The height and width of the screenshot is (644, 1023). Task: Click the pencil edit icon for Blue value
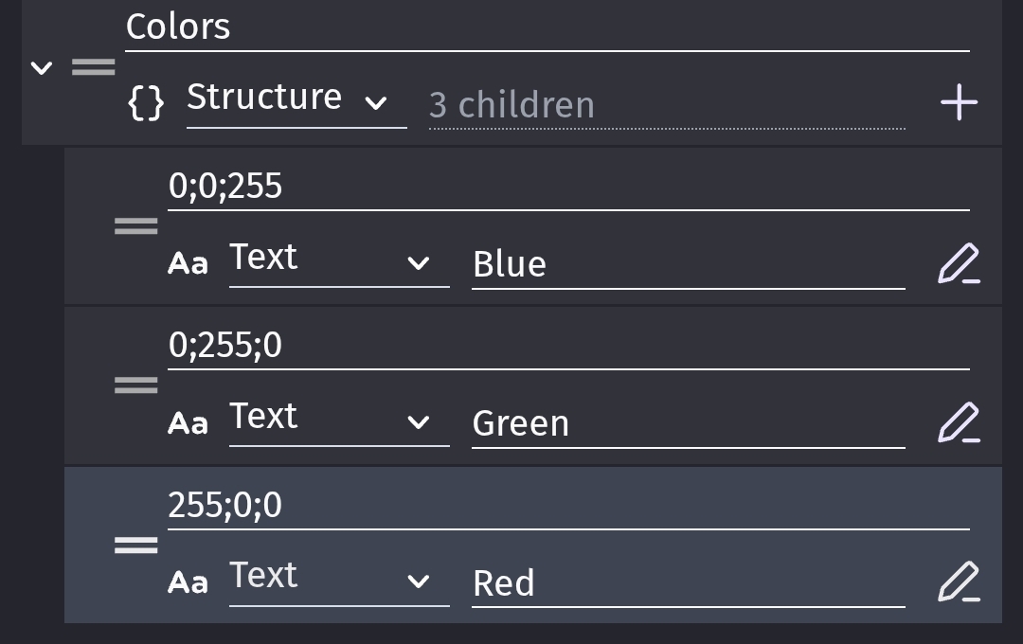point(958,263)
